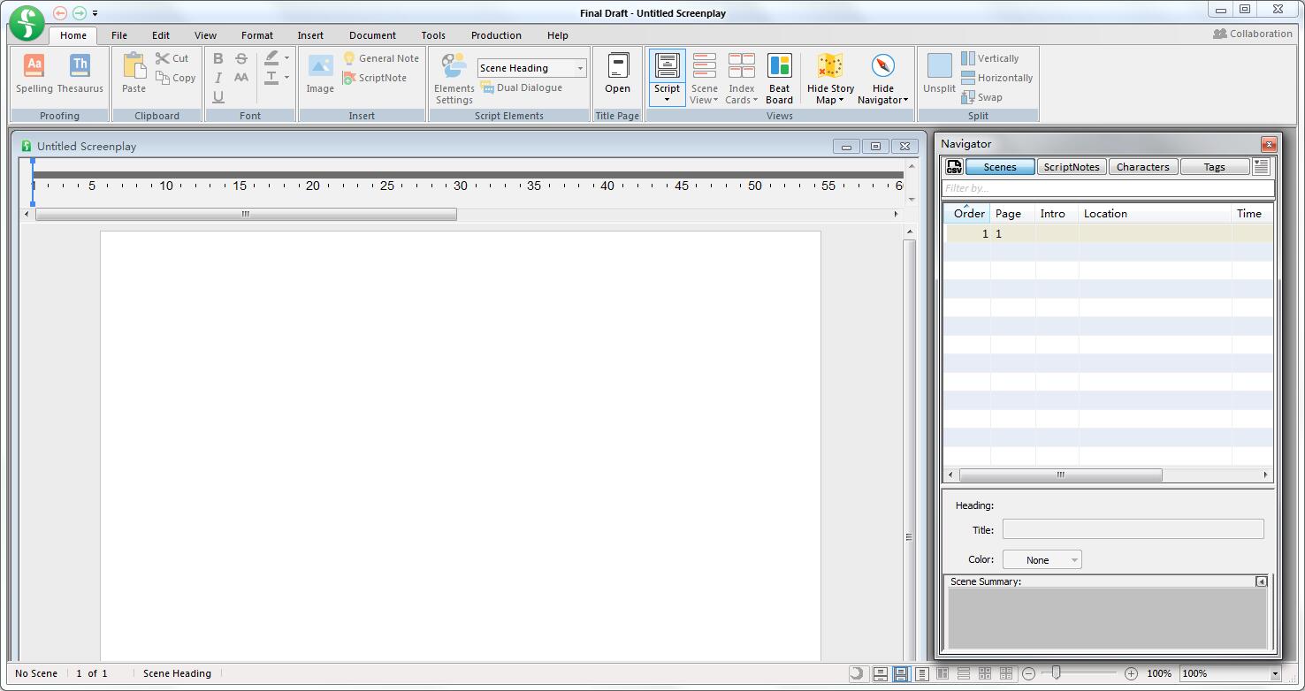Select the first page view button in status bar
1305x691 pixels.
pyautogui.click(x=881, y=673)
